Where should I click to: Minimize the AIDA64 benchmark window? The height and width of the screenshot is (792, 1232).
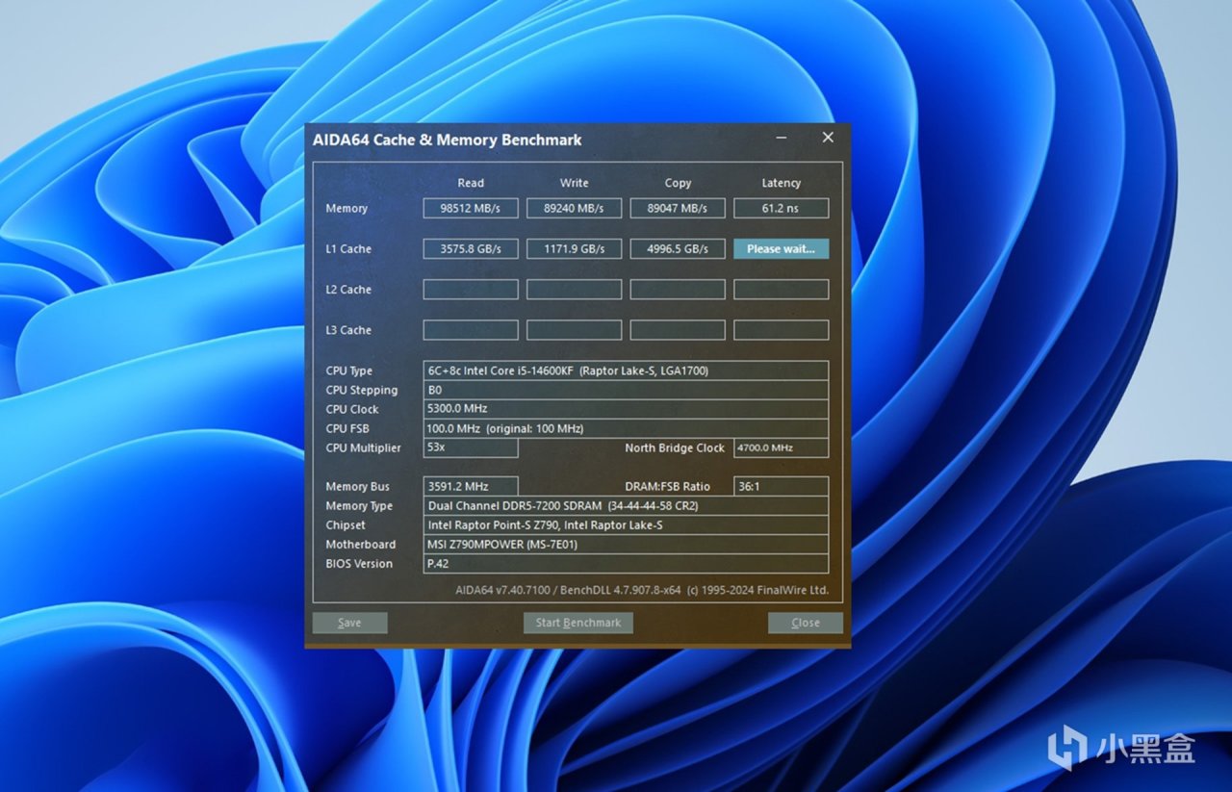pos(781,139)
